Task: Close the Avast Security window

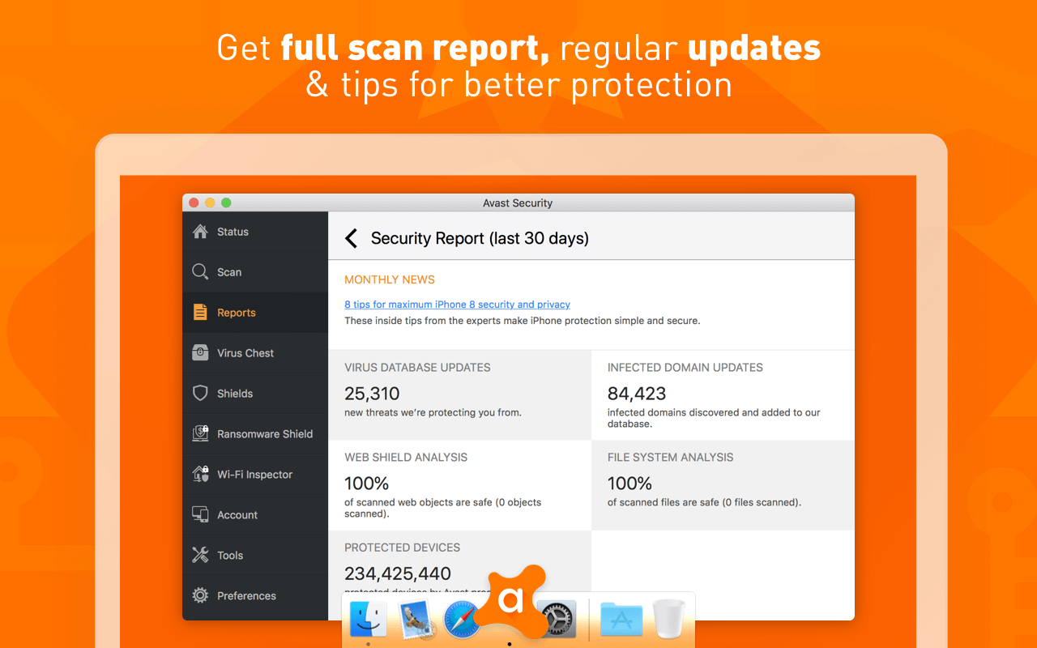Action: pos(194,202)
